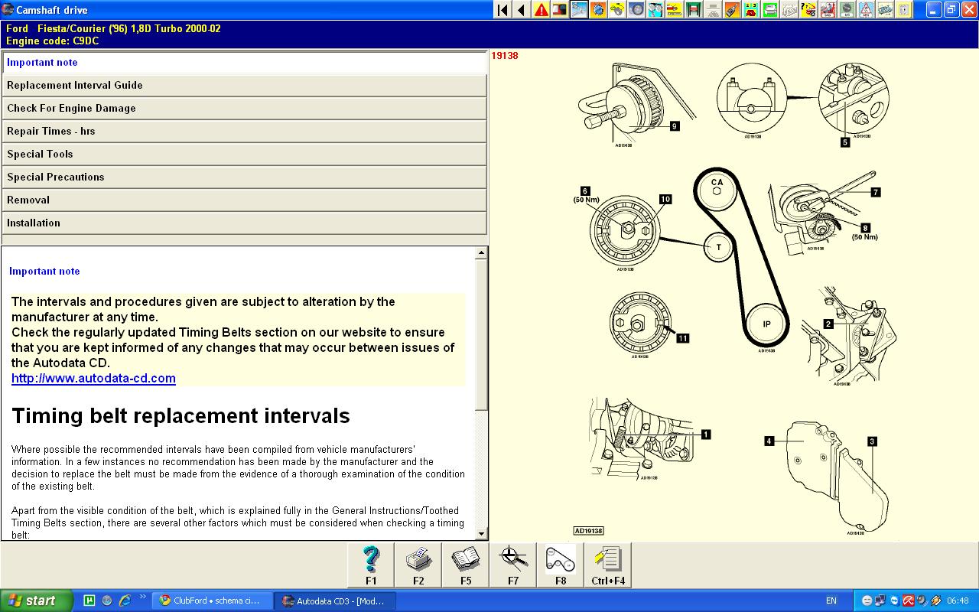Jump to first page arrow icon
This screenshot has width=979, height=612.
[x=503, y=10]
